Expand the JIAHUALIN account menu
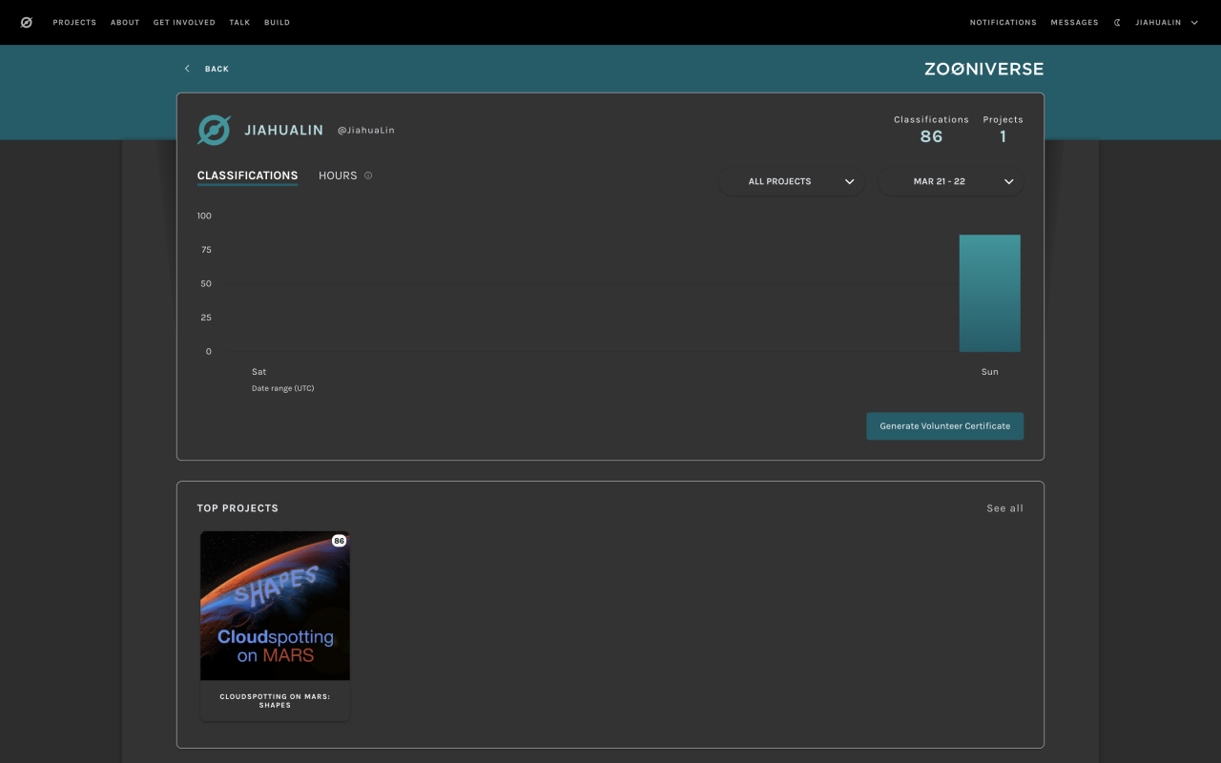 coord(1167,23)
